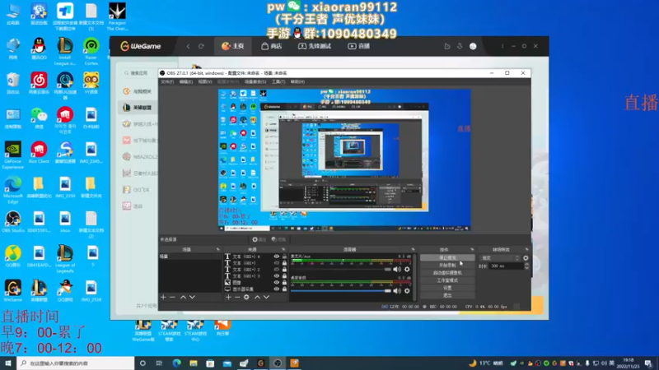Move selected source down in sources list
The width and height of the screenshot is (659, 370).
click(x=266, y=297)
